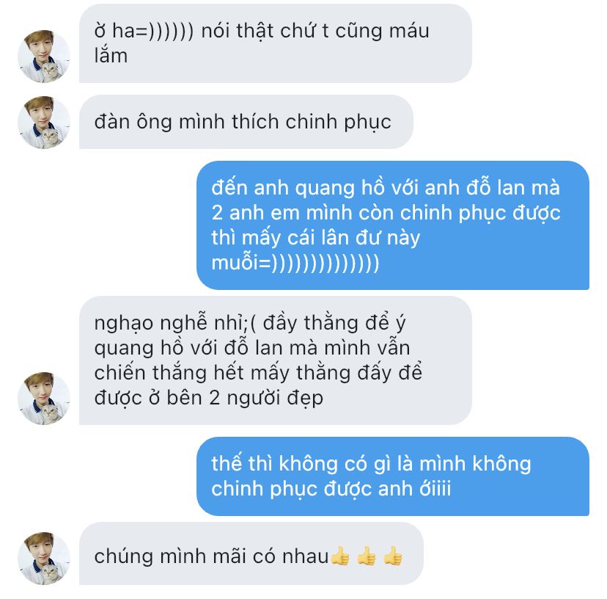Screen dimensions: 607x599
Task: Click the word 'lắm' in first message
Action: tap(111, 56)
